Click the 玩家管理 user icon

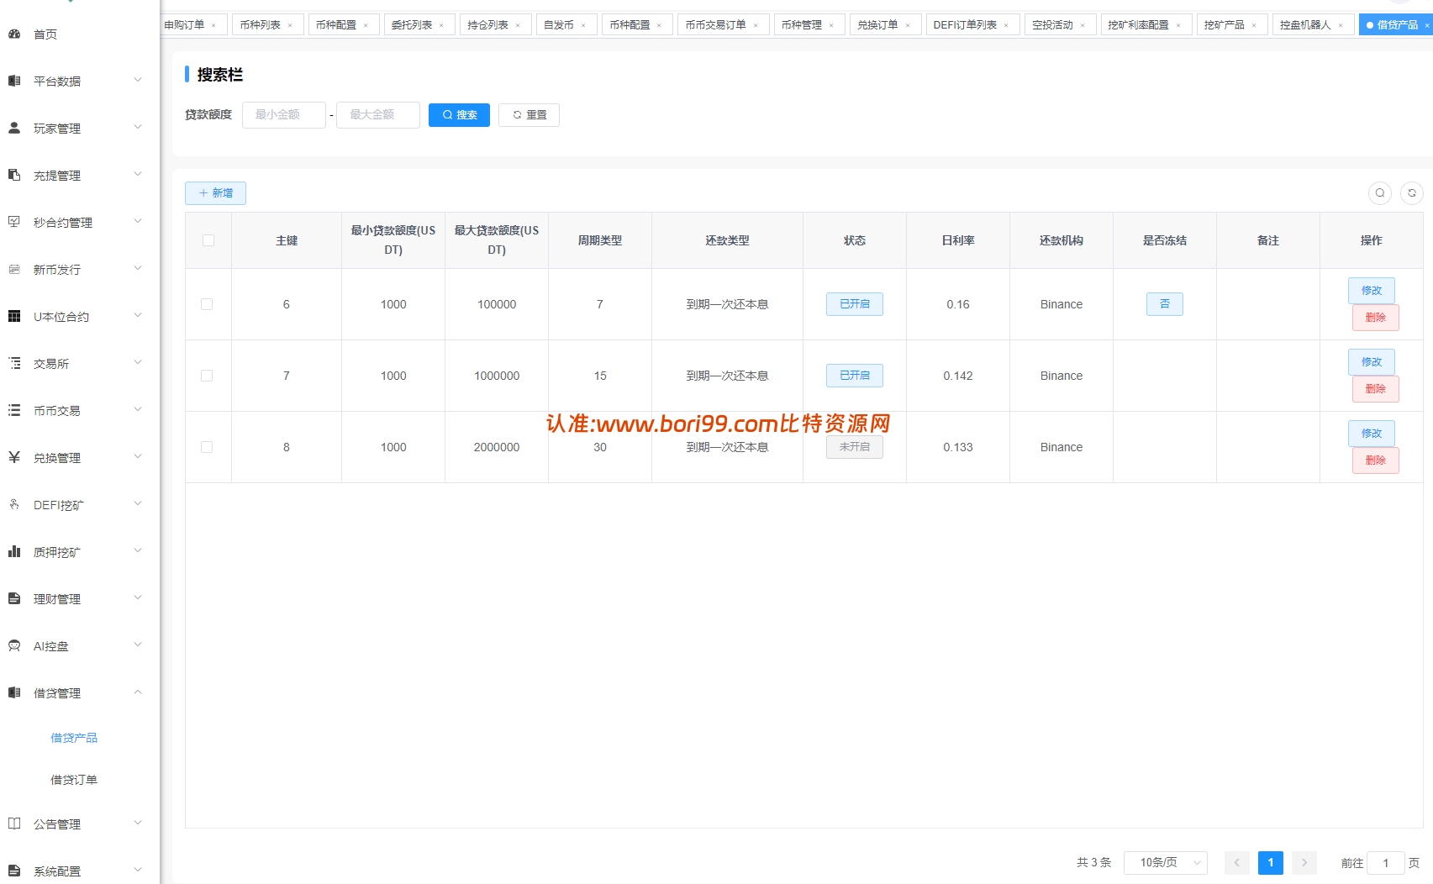(x=14, y=129)
